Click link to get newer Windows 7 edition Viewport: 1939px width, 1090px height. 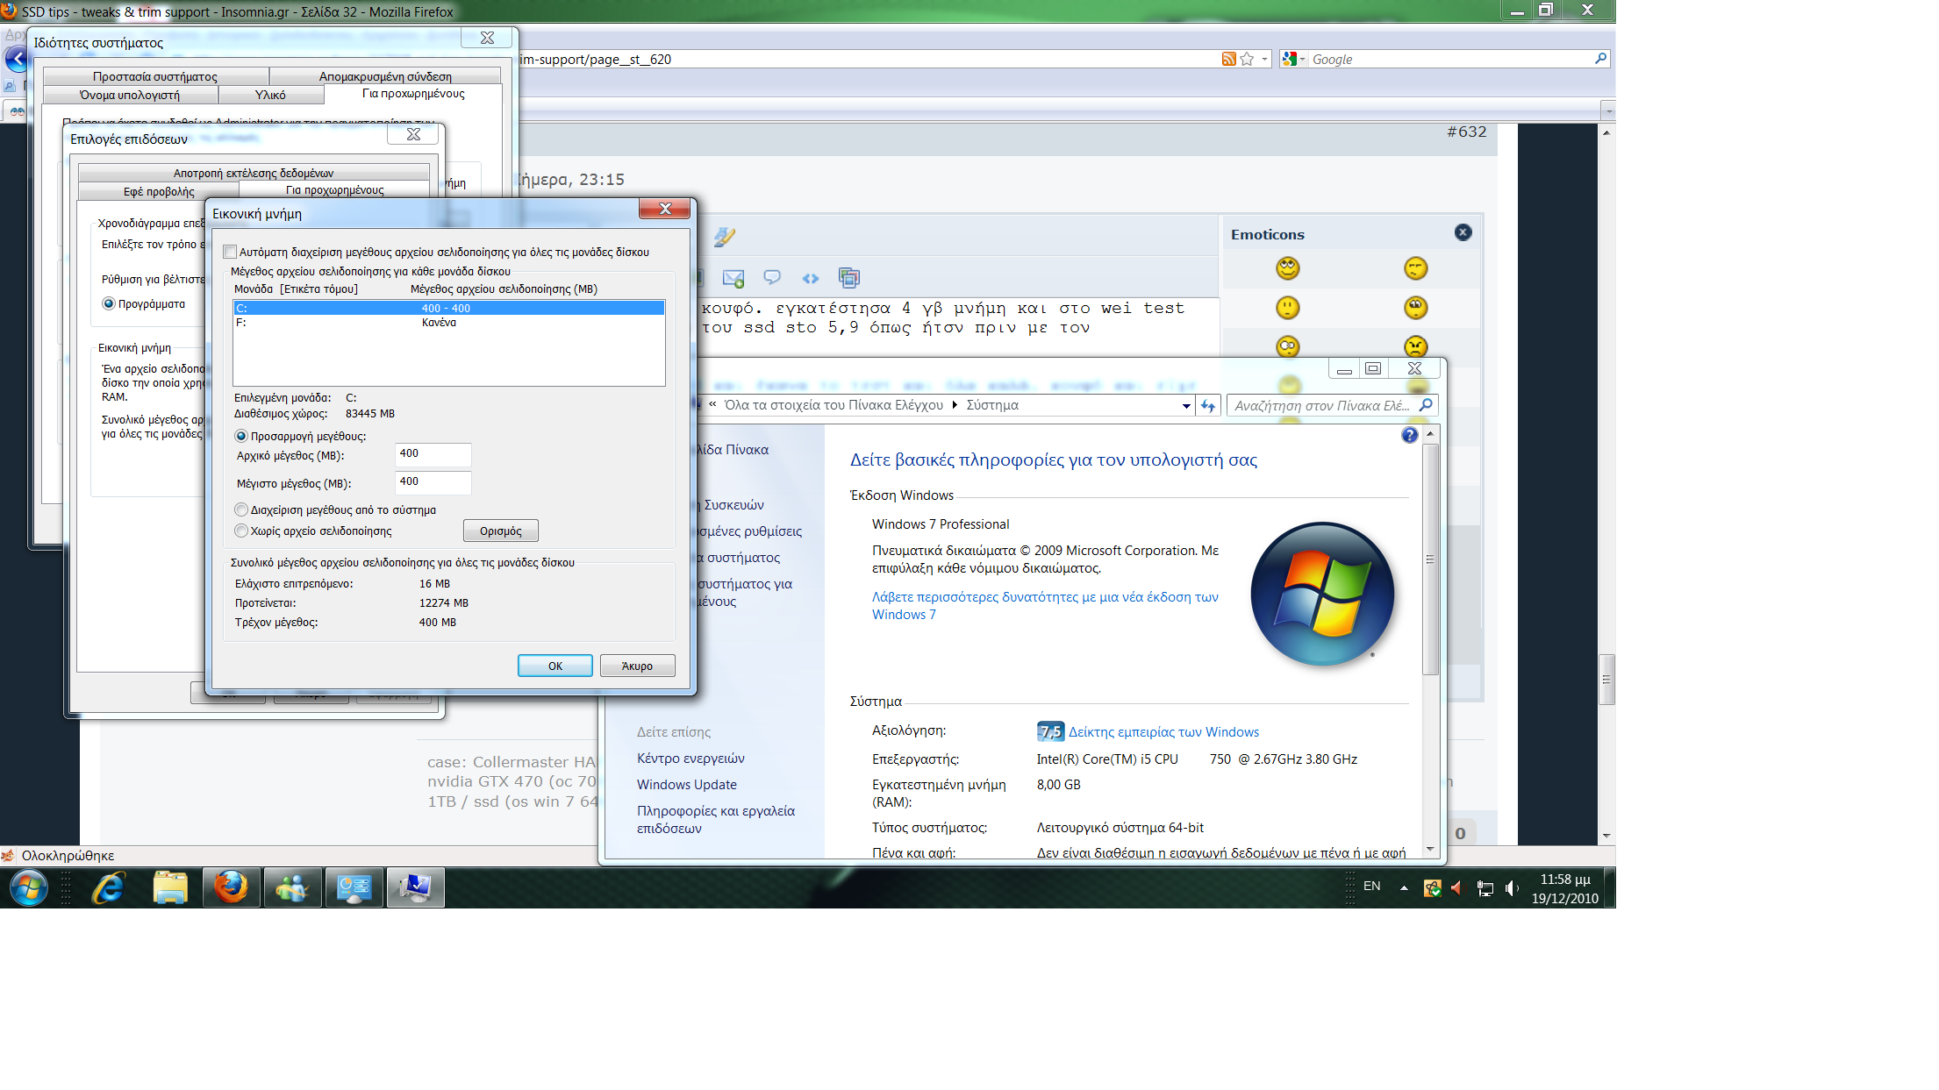pyautogui.click(x=1045, y=606)
